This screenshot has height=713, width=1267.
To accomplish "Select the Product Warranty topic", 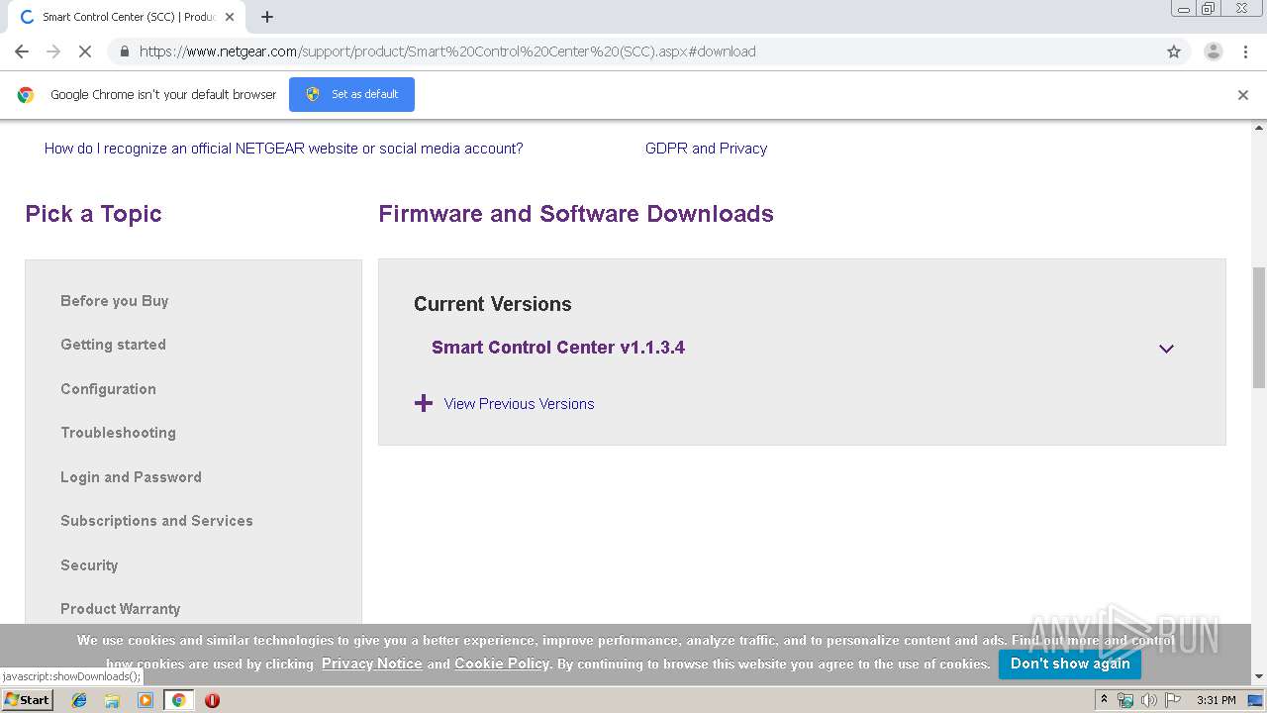I will 121,609.
